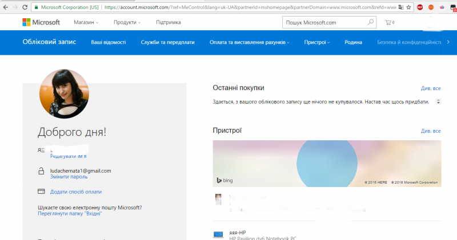Bookmark this page with the star icon
The width and height of the screenshot is (457, 240).
(408, 7)
